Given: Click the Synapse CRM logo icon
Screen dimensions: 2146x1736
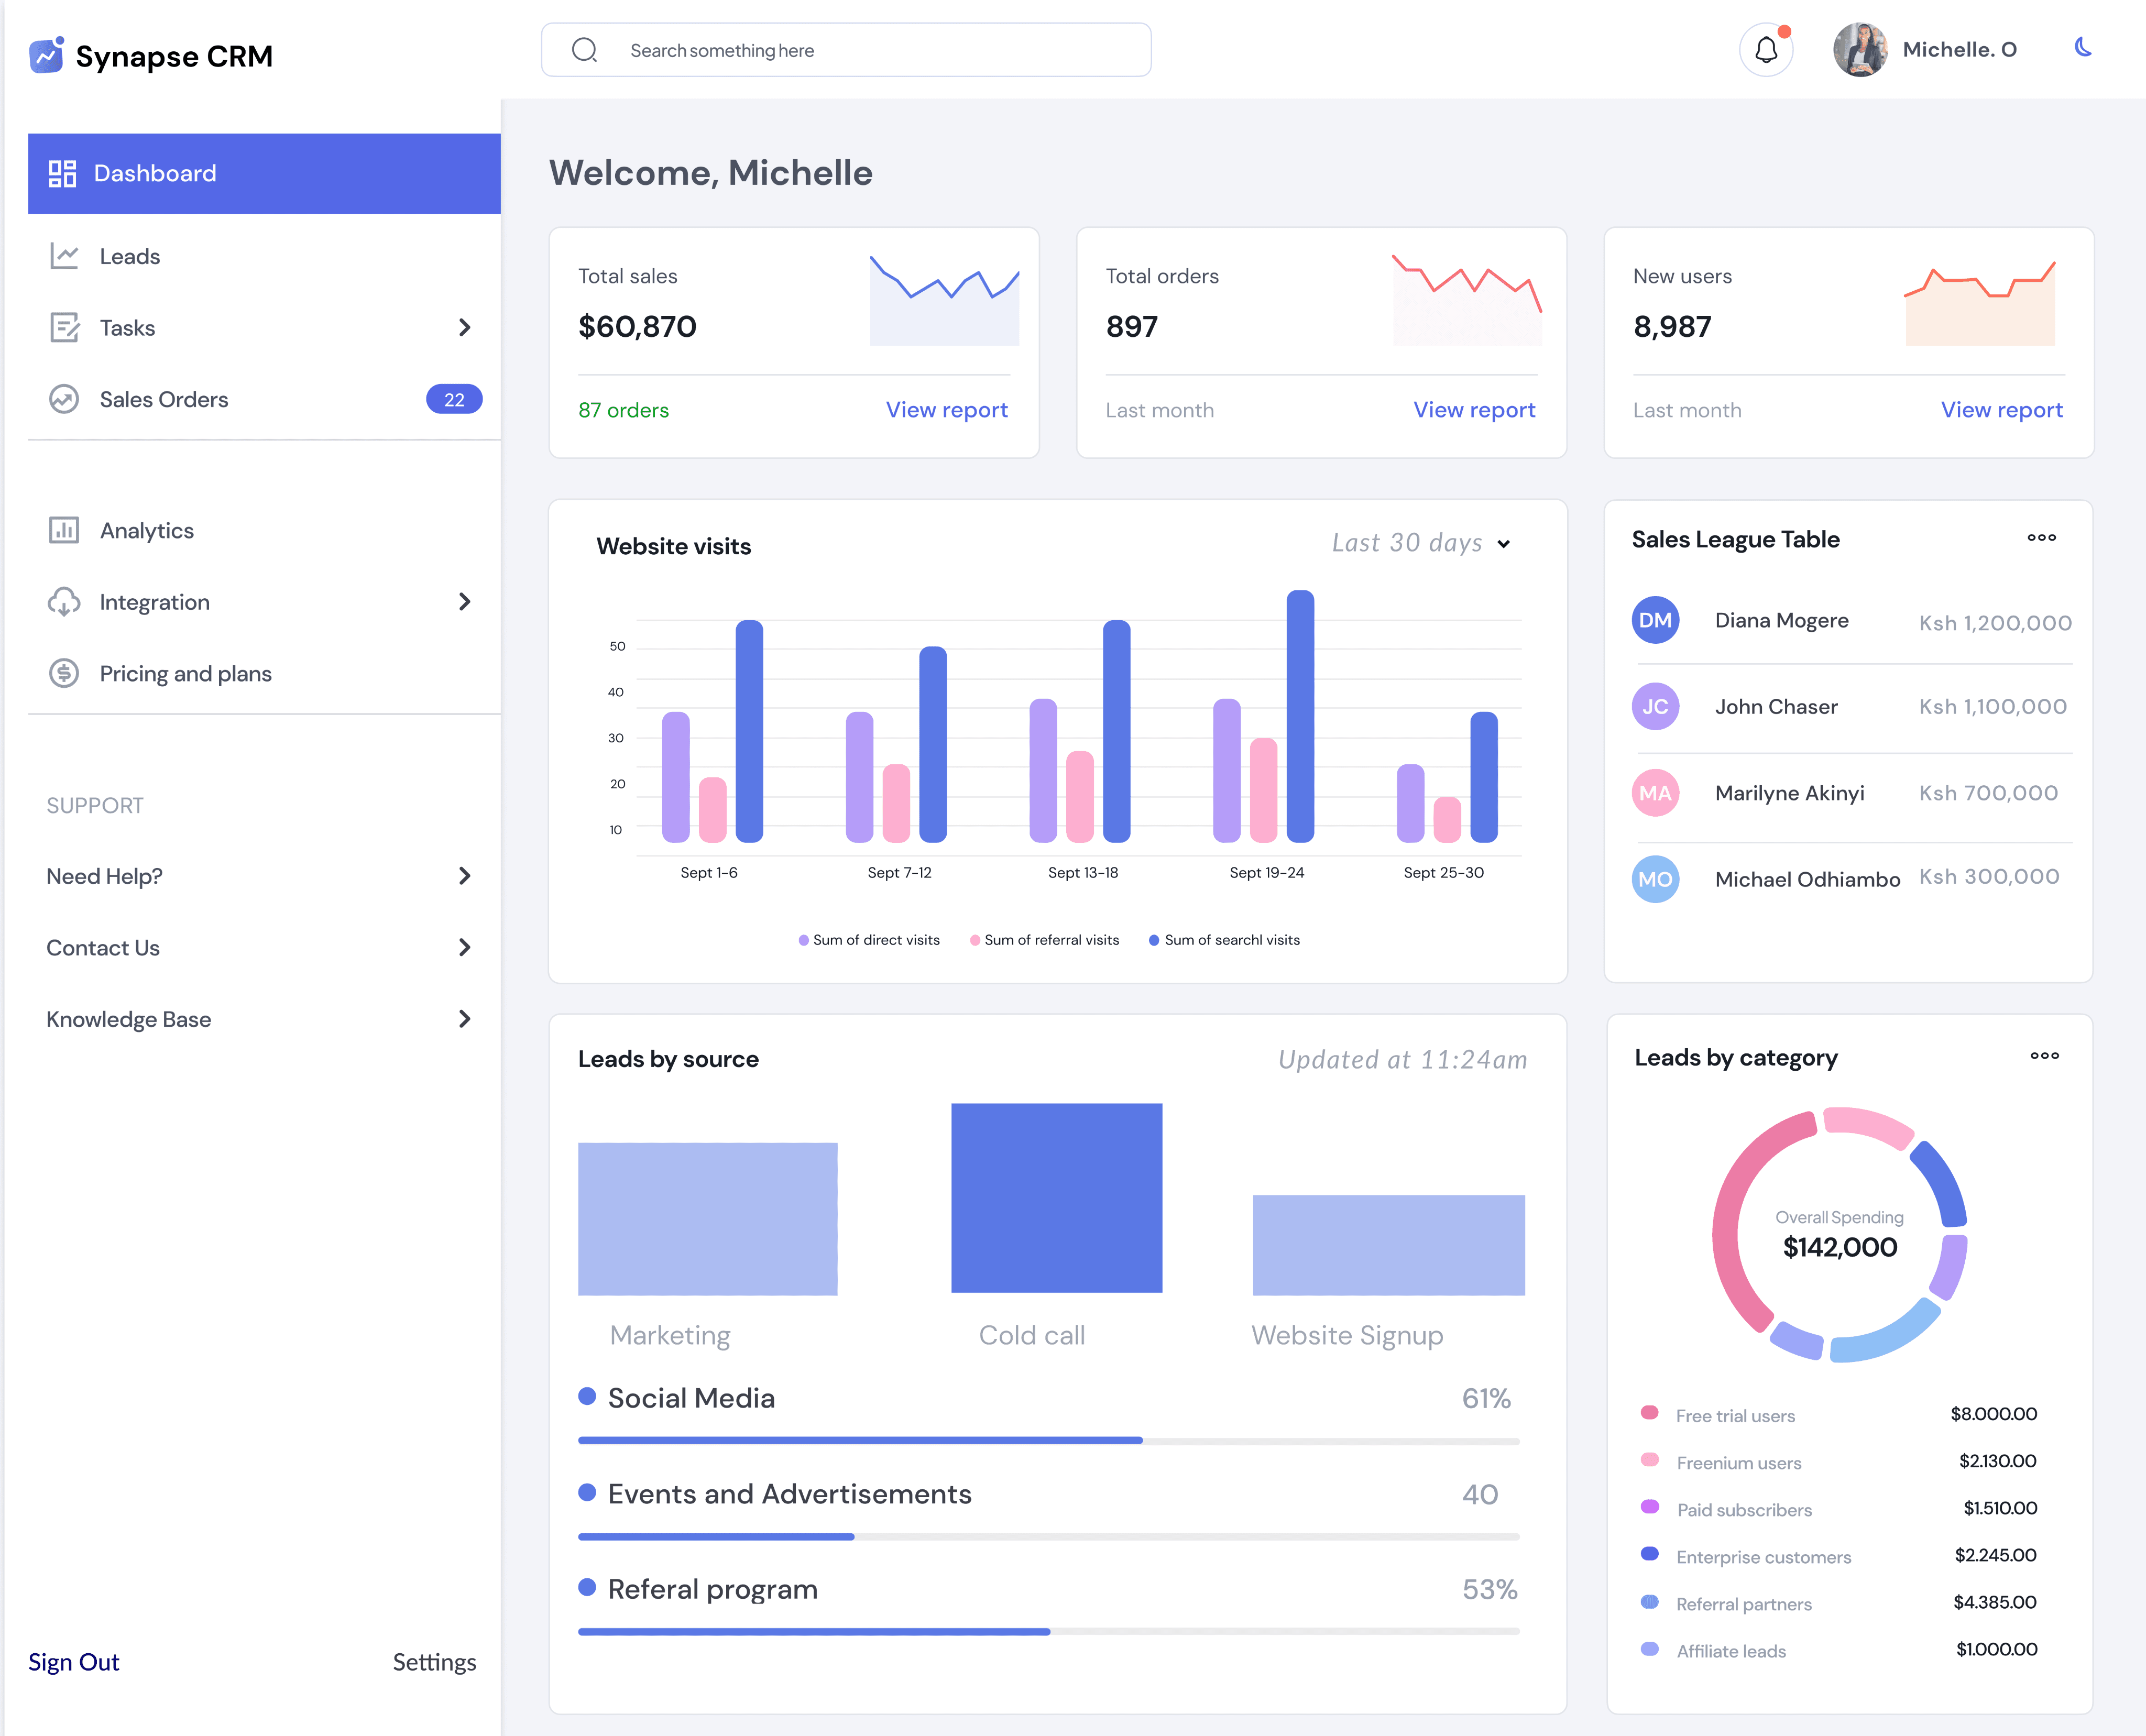Looking at the screenshot, I should 47,55.
